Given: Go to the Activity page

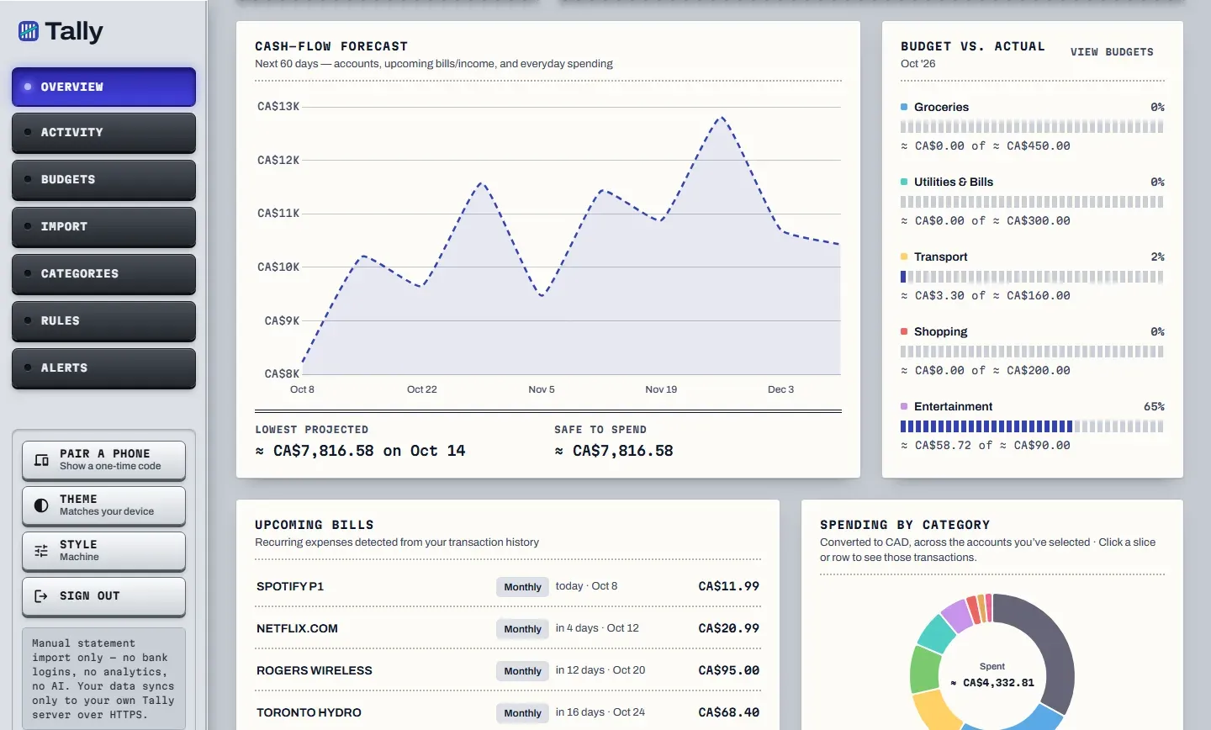Looking at the screenshot, I should [x=103, y=133].
